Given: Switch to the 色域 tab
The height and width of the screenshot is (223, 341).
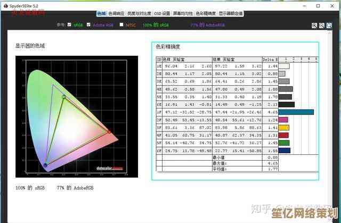Looking at the screenshot, I should tap(102, 13).
